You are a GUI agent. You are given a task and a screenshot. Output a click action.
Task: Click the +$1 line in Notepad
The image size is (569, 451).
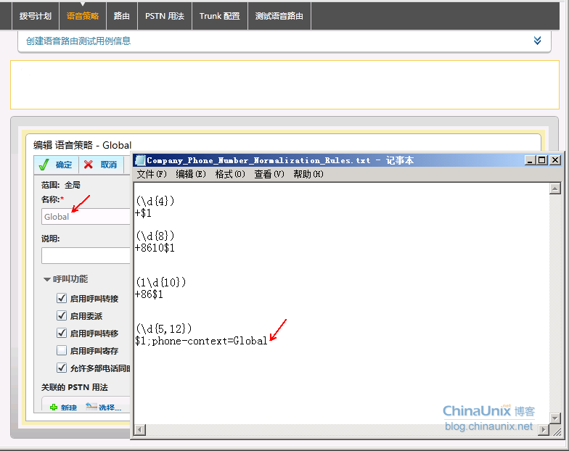144,213
